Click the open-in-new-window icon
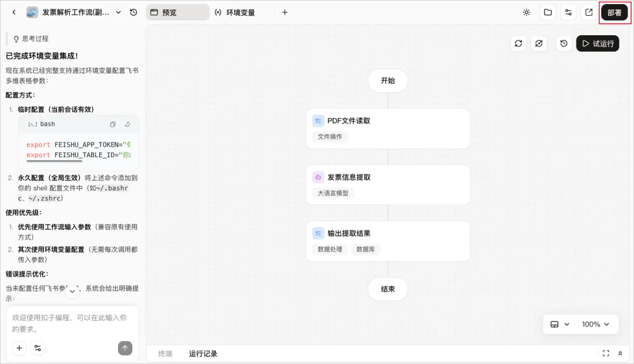Image resolution: width=634 pixels, height=364 pixels. coord(589,12)
